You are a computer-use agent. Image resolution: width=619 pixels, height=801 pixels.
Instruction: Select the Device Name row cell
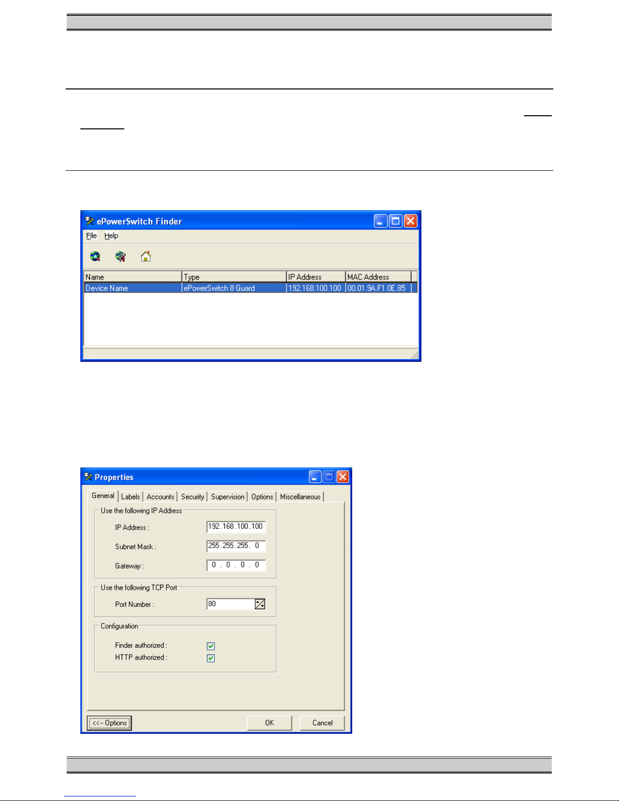pyautogui.click(x=133, y=288)
